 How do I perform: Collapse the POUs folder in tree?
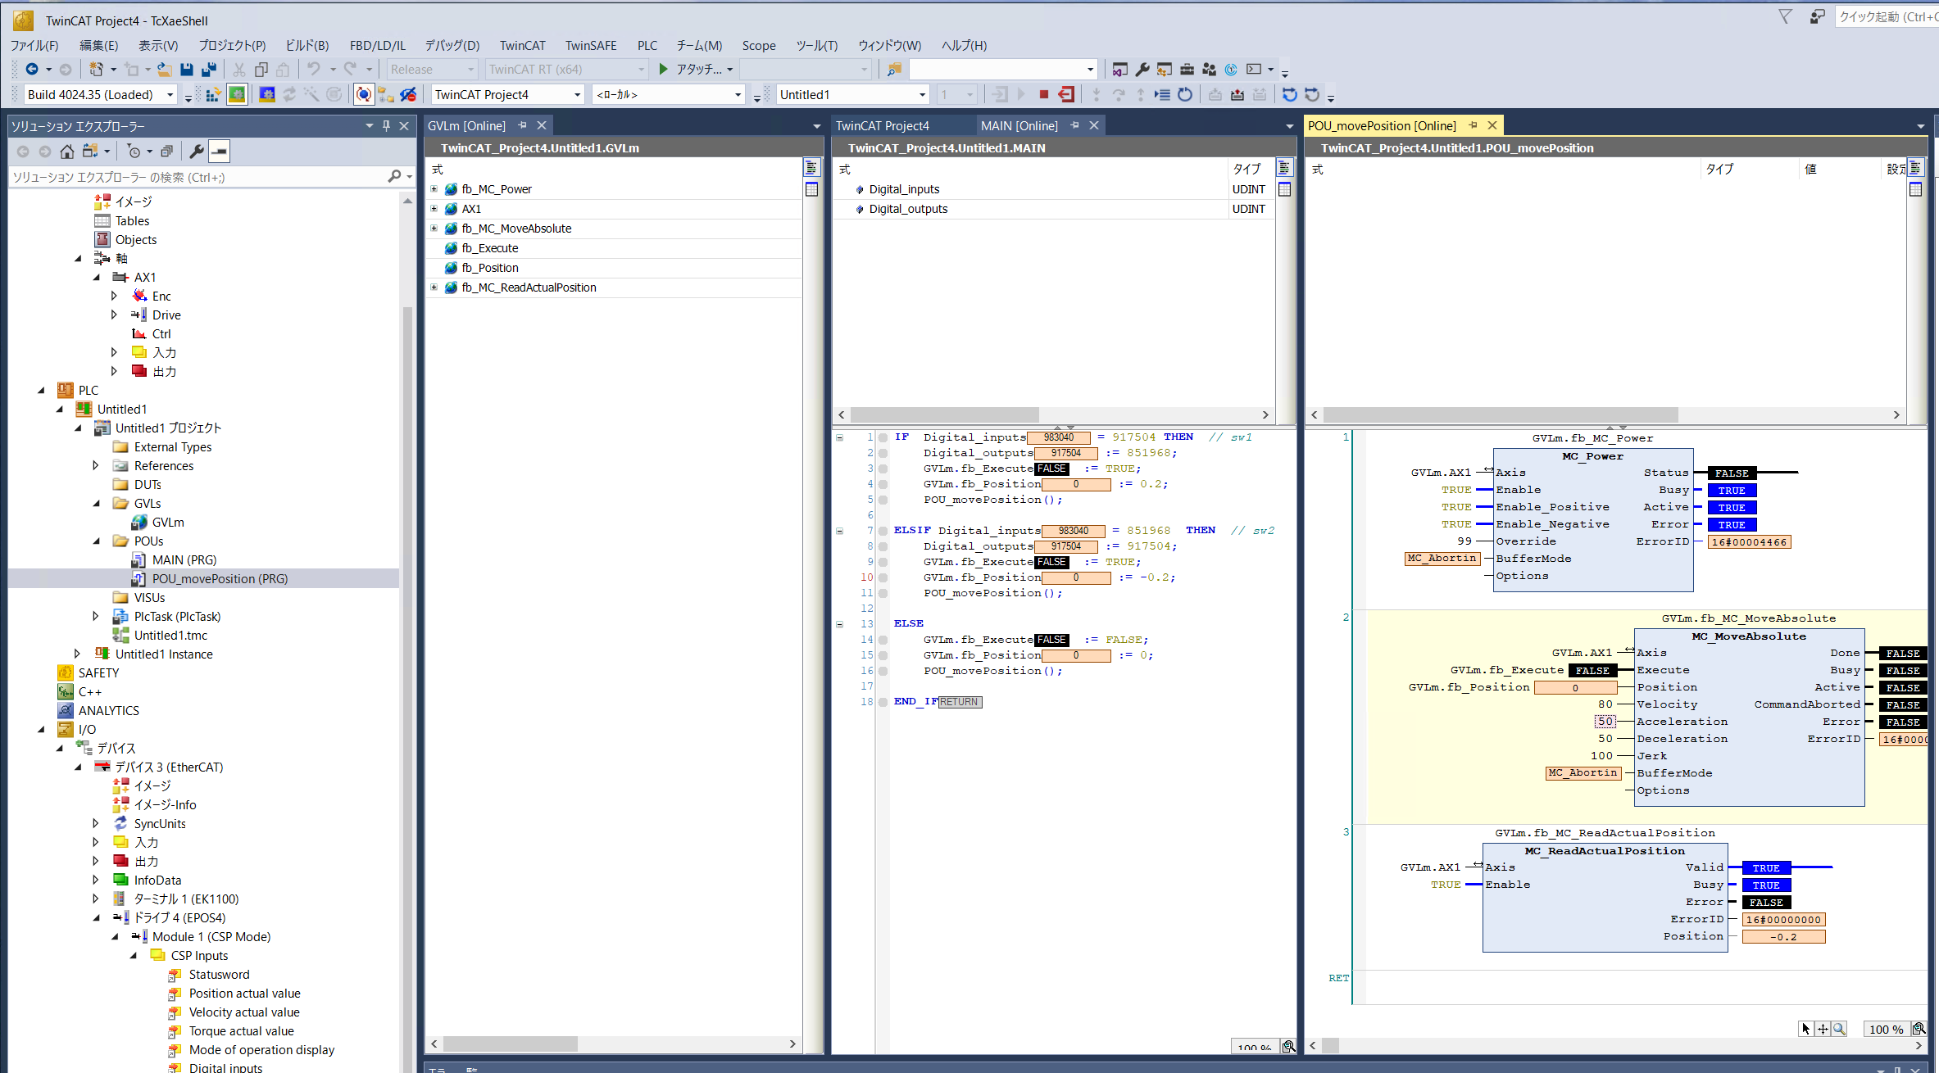point(97,541)
